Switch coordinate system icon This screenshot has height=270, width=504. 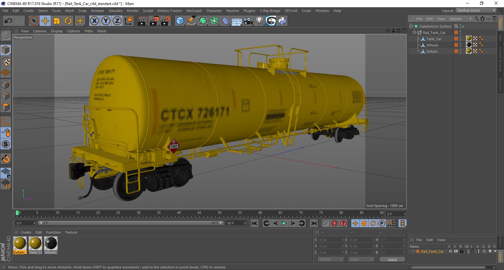[129, 21]
